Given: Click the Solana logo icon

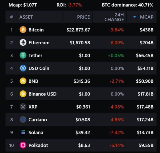Looking at the screenshot, I should pyautogui.click(x=23, y=132).
